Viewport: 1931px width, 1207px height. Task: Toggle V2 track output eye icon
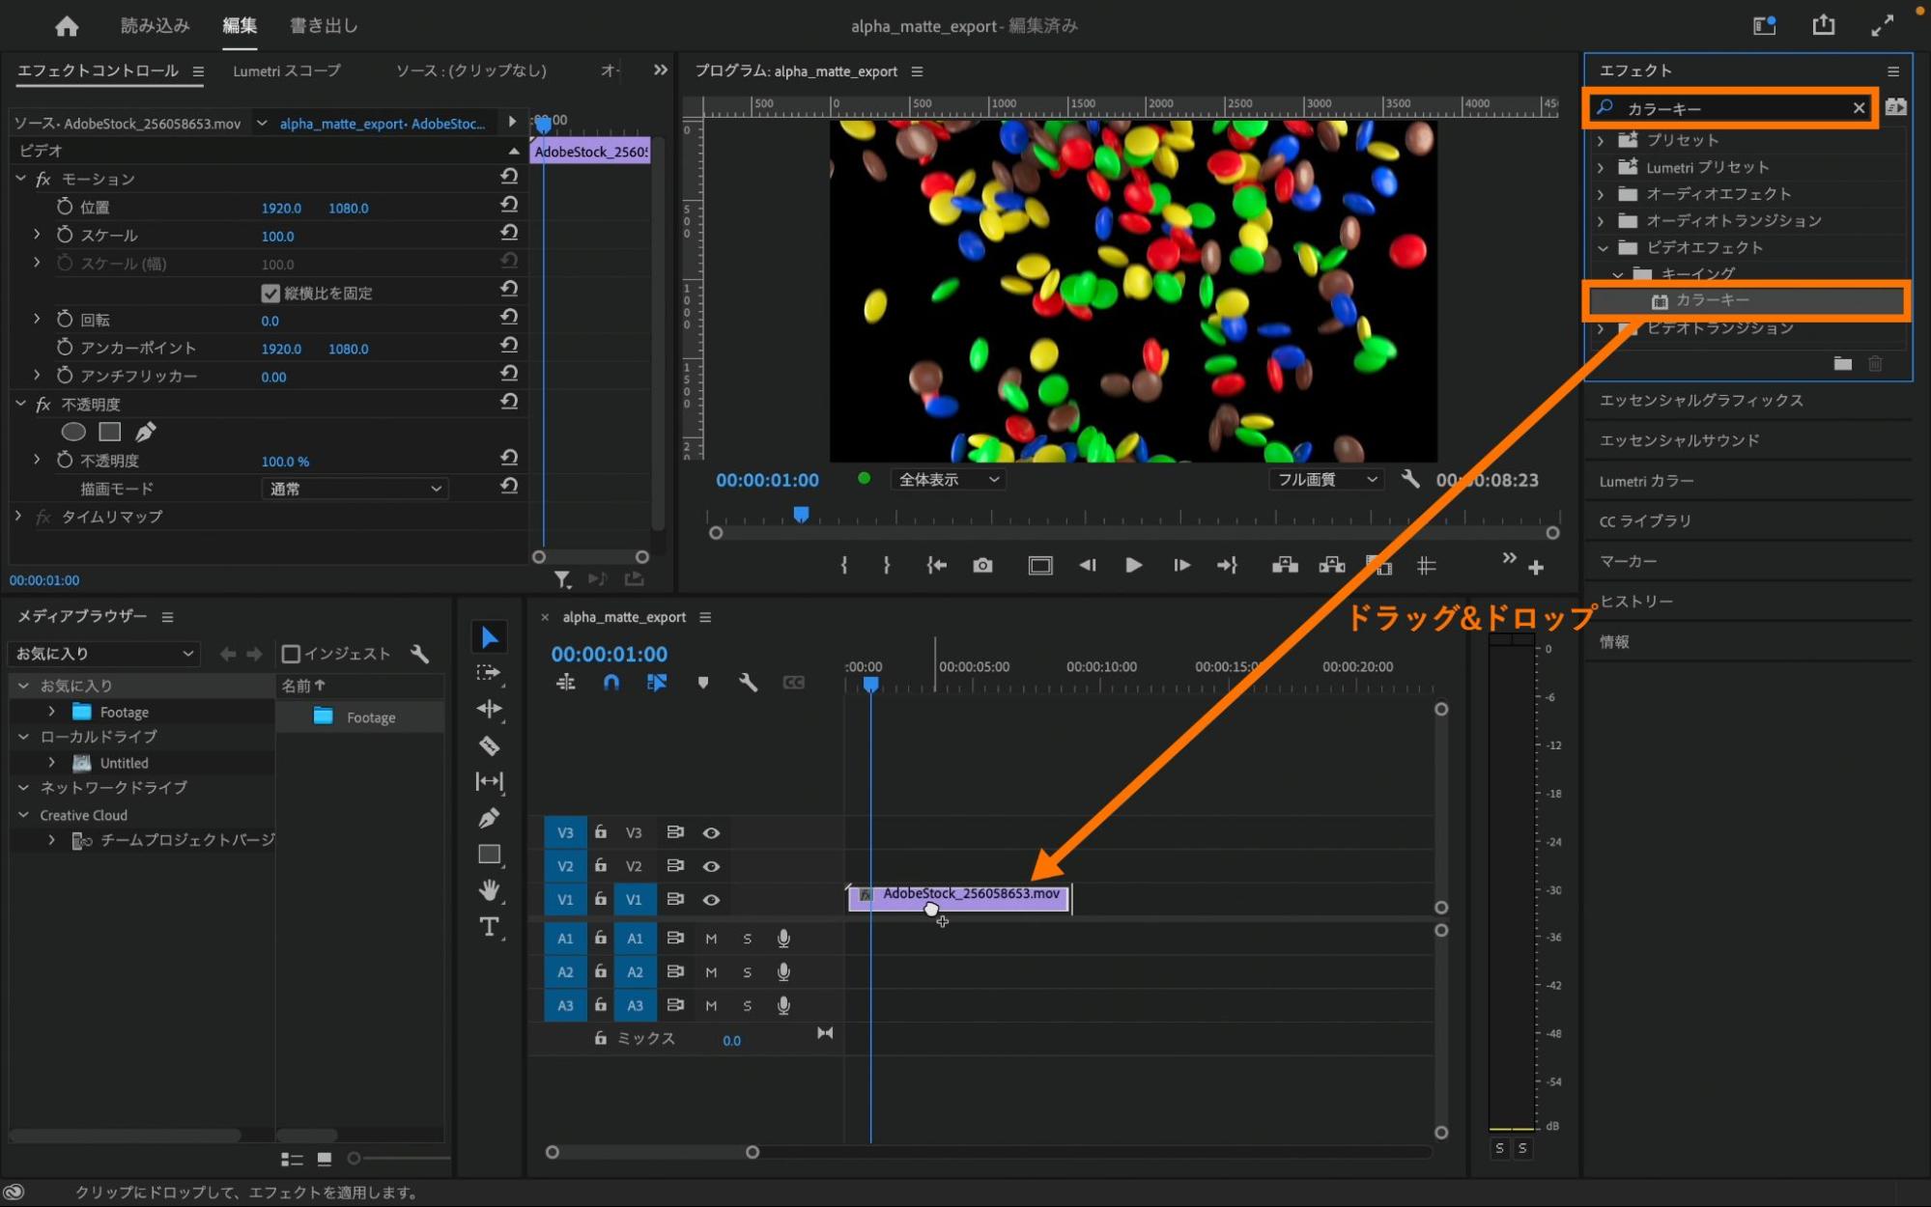(x=711, y=866)
